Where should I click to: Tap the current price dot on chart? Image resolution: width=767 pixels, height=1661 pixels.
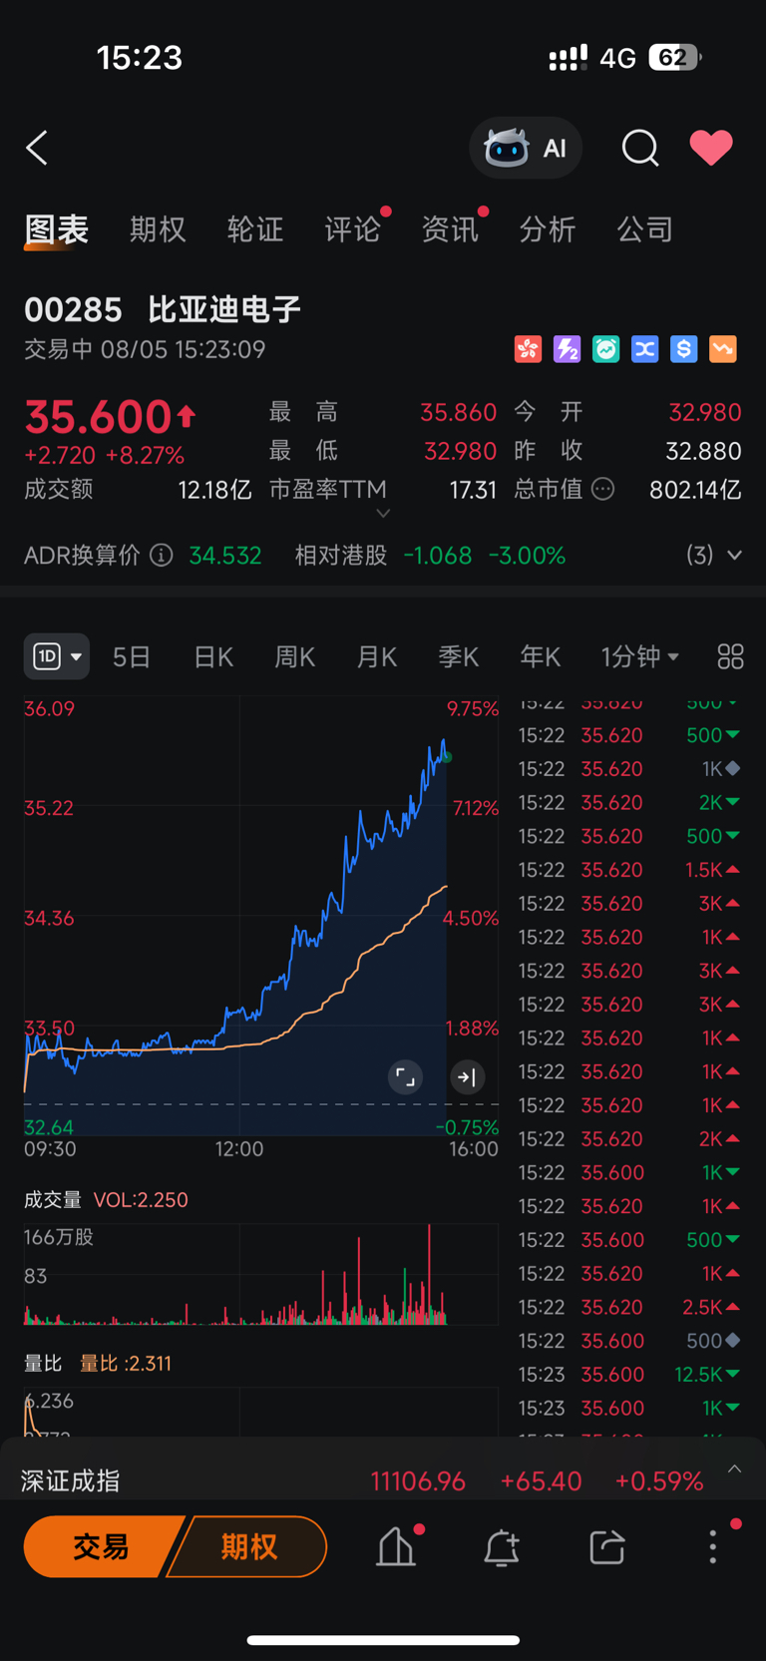coord(447,757)
